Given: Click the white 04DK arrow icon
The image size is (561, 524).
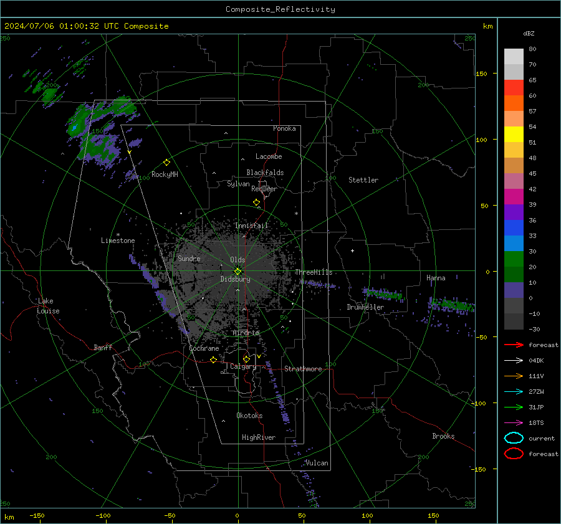Looking at the screenshot, I should [x=514, y=361].
